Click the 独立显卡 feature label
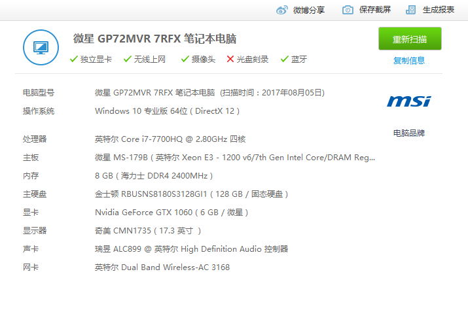 (96, 60)
